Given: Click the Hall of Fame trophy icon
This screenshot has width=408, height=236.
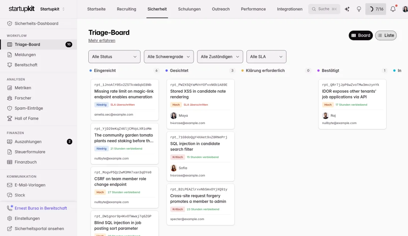Looking at the screenshot, I should pyautogui.click(x=10, y=118).
